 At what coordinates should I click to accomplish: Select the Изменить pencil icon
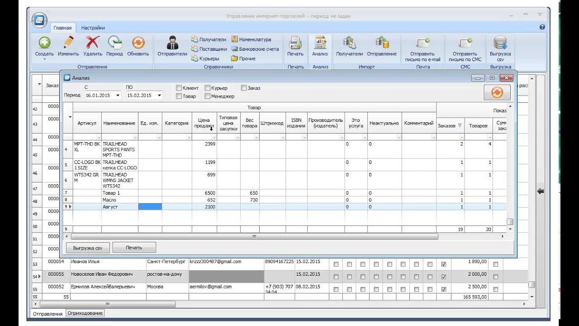68,43
